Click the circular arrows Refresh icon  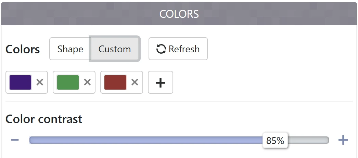click(161, 49)
